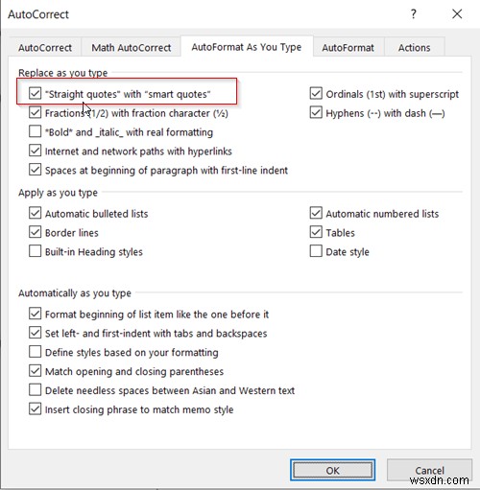This screenshot has width=480, height=490.
Task: Turn off Automatic bulleted lists
Action: [x=35, y=213]
